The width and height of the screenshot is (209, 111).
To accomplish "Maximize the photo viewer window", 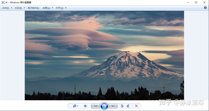I will (x=196, y=2).
